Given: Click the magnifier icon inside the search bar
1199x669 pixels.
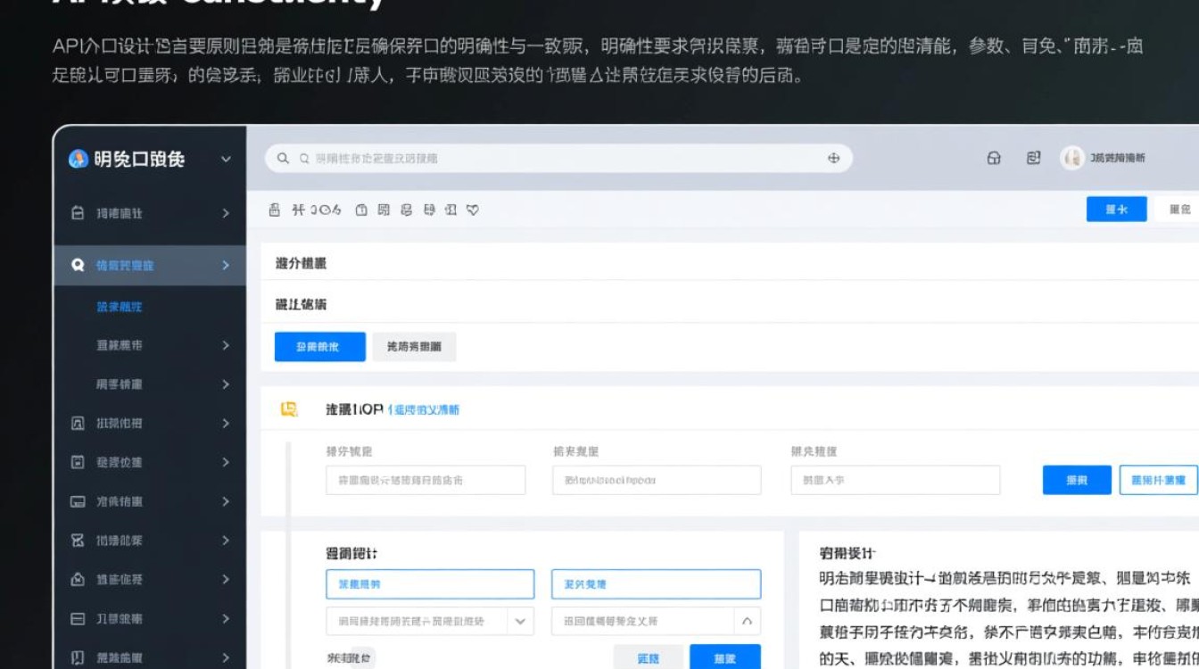Looking at the screenshot, I should [x=284, y=158].
